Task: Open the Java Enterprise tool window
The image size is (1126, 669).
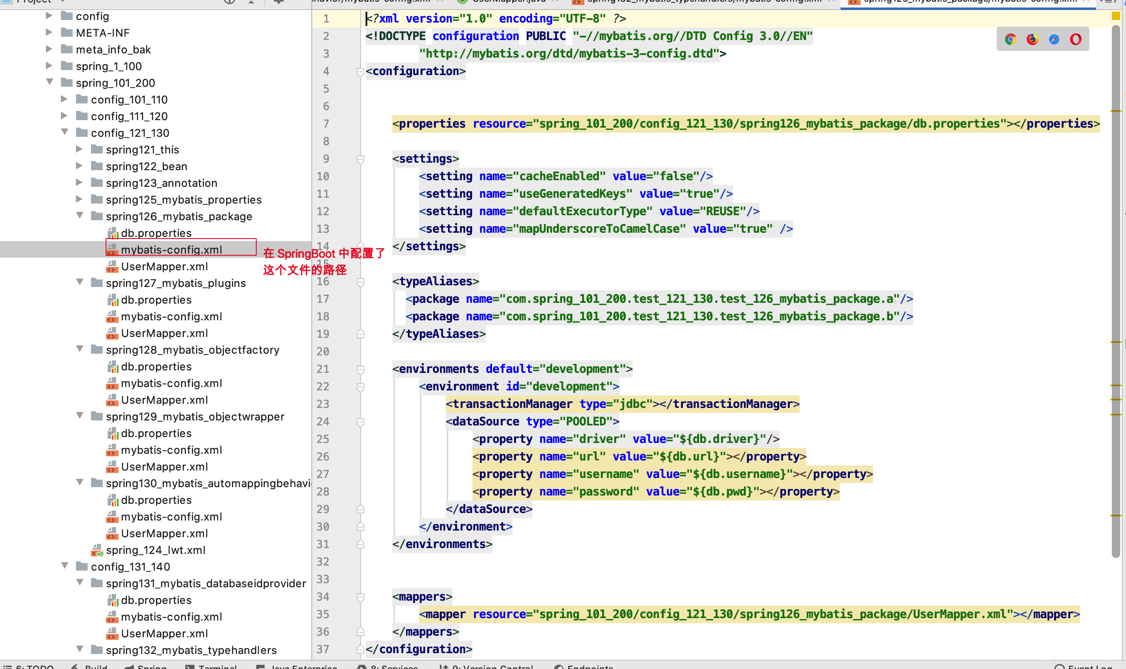Action: (297, 666)
